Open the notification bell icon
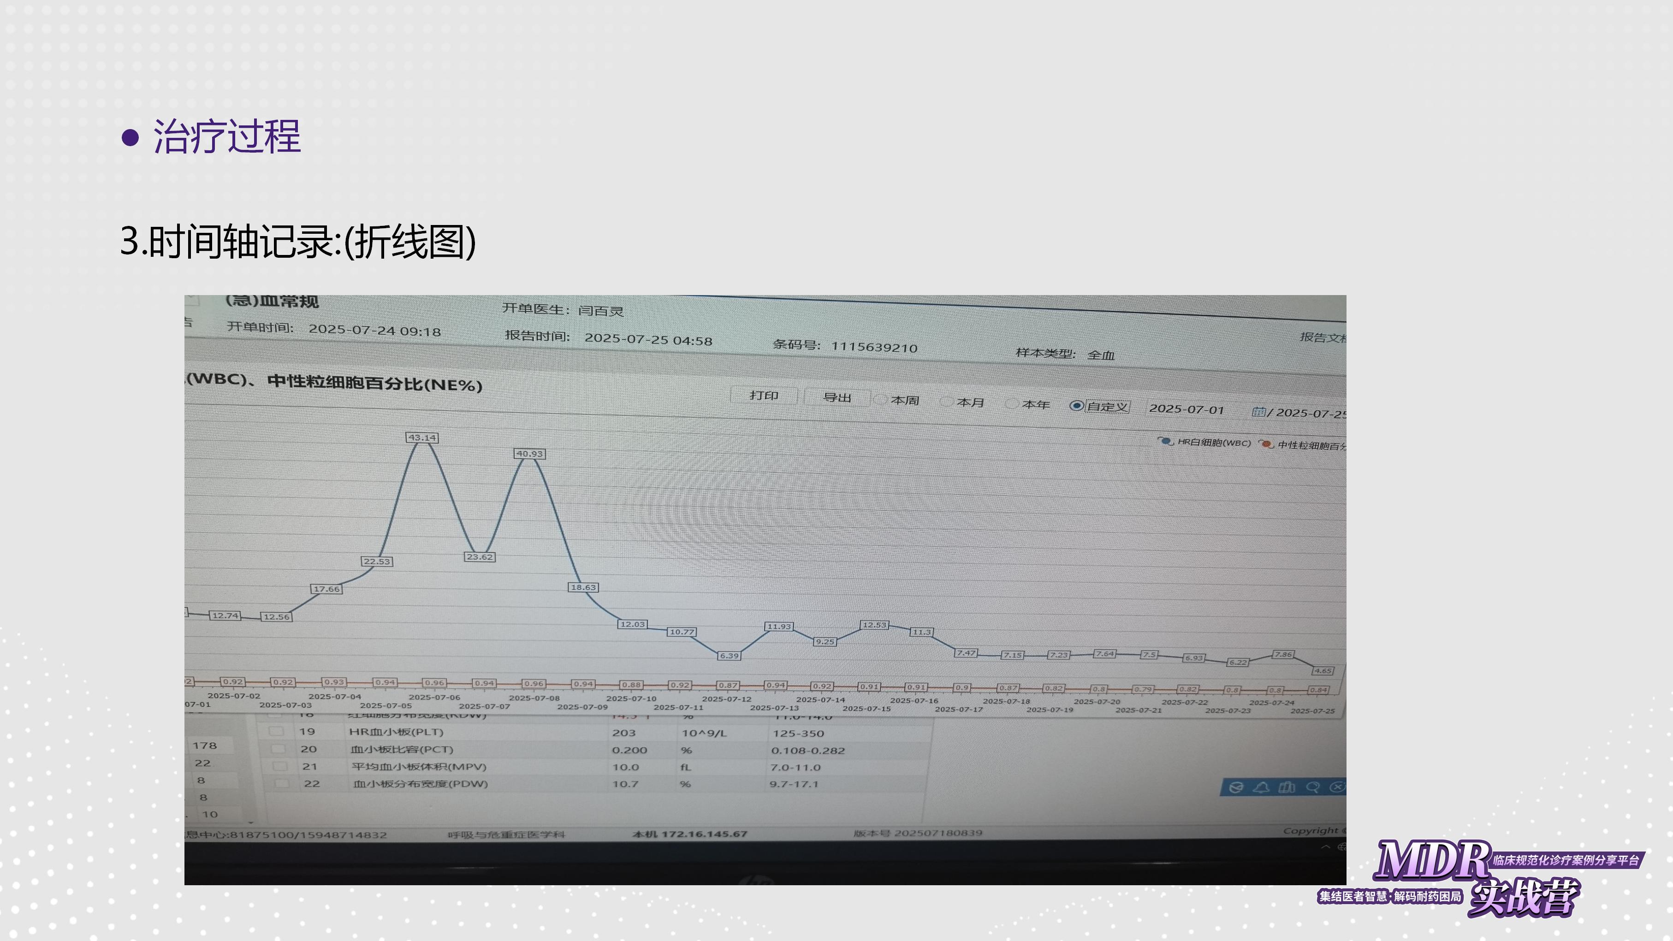 pos(1262,787)
